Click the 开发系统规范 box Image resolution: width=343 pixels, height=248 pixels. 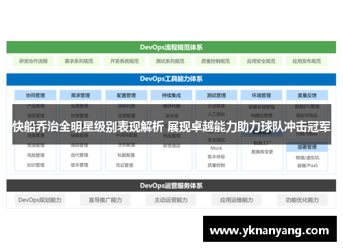pyautogui.click(x=124, y=61)
